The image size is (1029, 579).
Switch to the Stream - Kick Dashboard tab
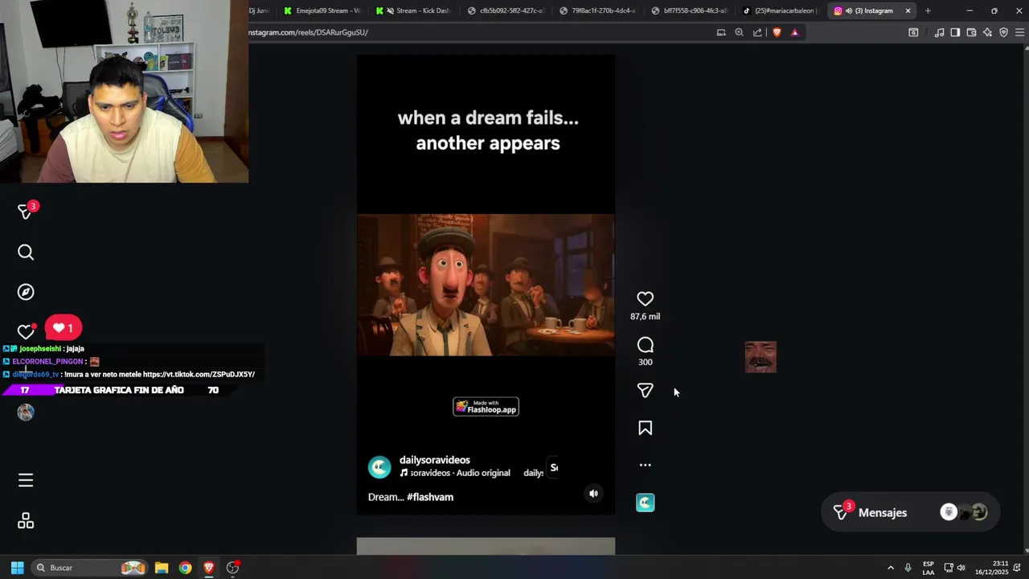tap(415, 10)
